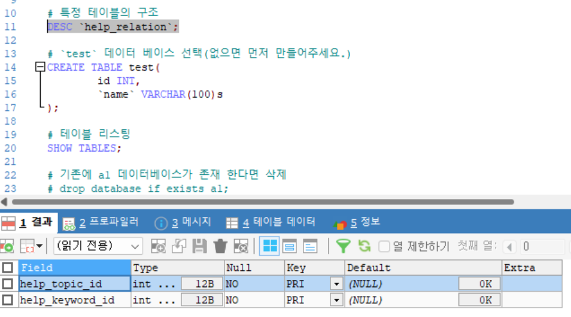Open the Profiler tab
Image resolution: width=571 pixels, height=317 pixels.
coord(101,222)
